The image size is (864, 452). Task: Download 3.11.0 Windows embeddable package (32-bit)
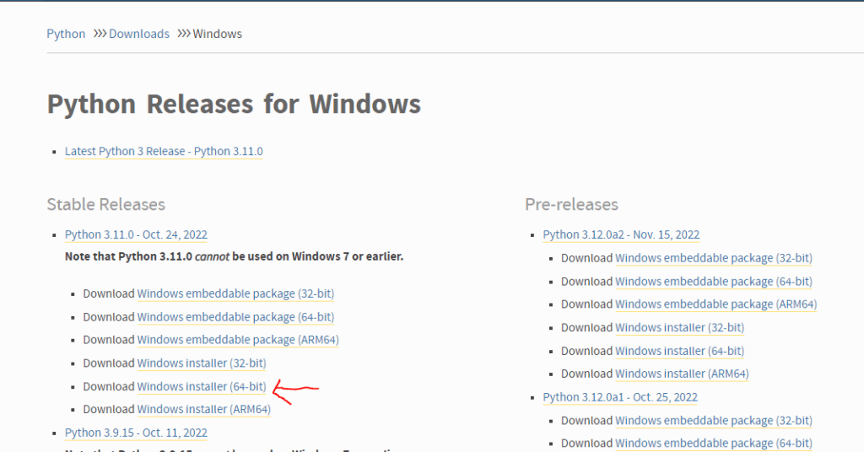click(235, 293)
